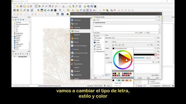This screenshot has width=186, height=104.
Task: Open the Simbología section in layer properties
Action: point(80,27)
